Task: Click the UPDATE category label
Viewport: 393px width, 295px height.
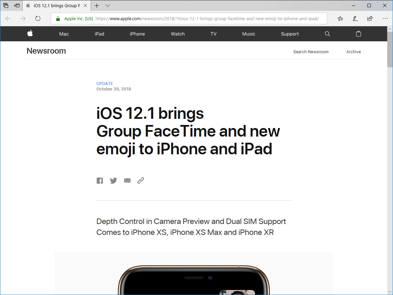Action: (105, 84)
